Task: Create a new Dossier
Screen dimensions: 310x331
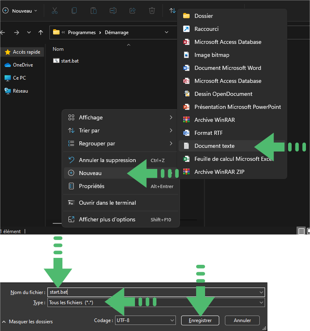Action: tap(232, 16)
